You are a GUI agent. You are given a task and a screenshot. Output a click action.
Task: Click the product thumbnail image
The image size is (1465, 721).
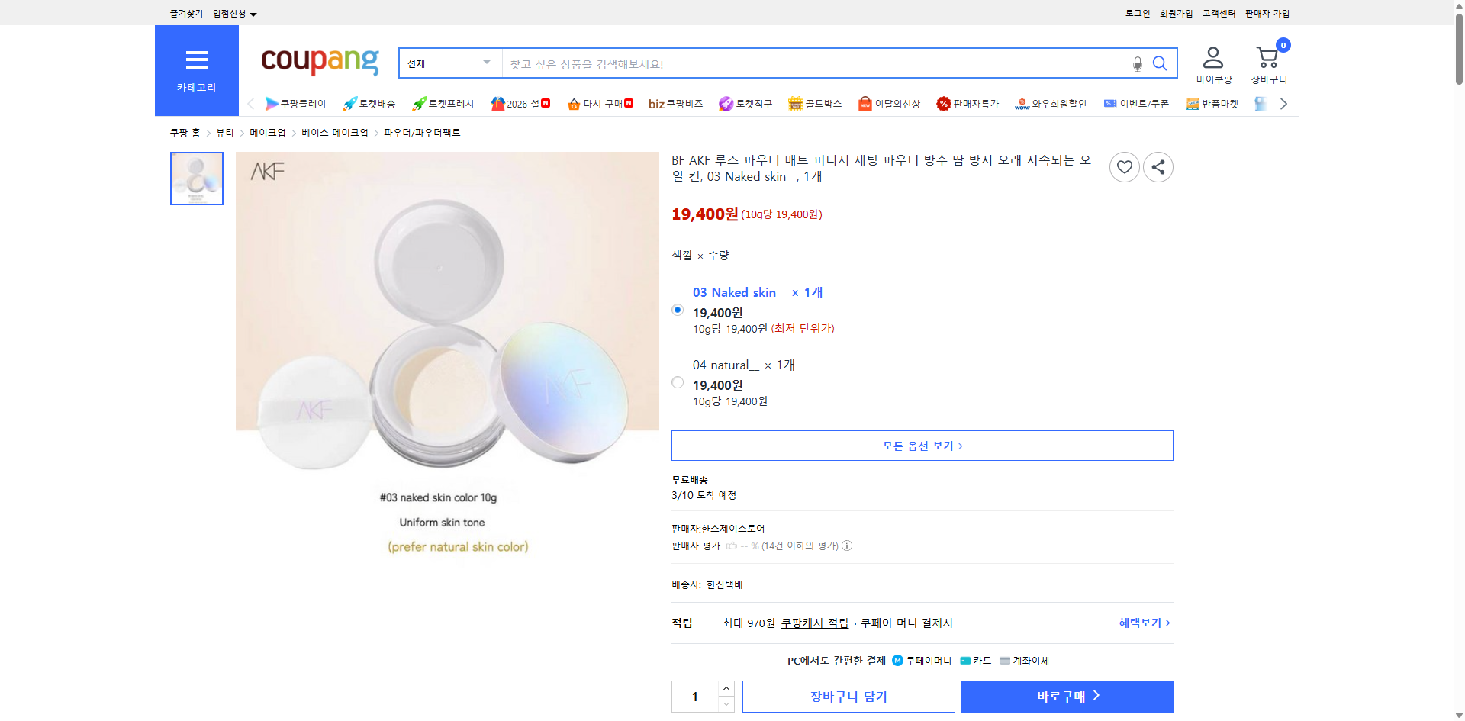[x=196, y=178]
